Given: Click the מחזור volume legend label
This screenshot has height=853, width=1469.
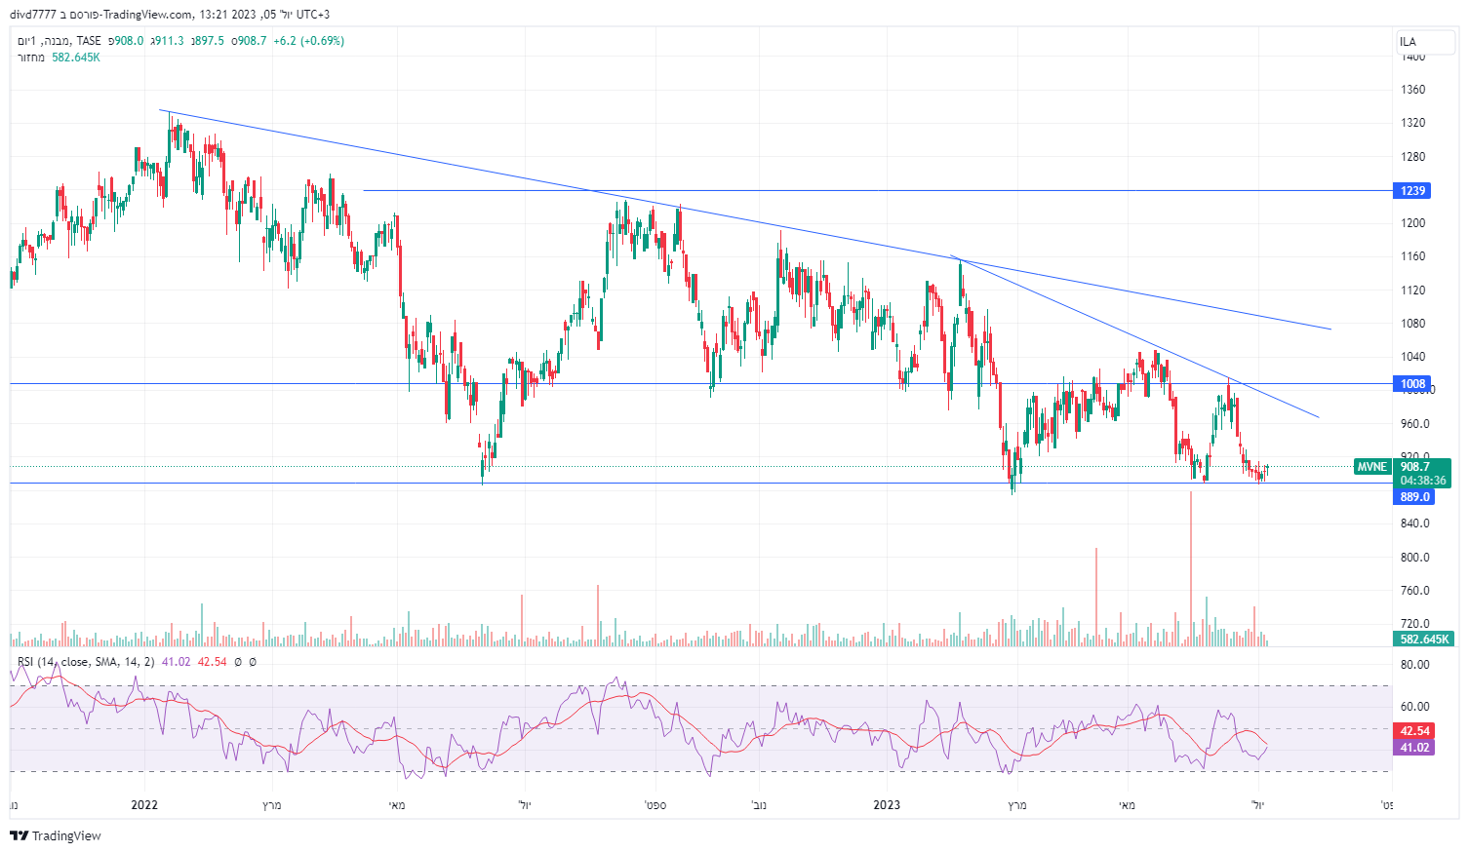Looking at the screenshot, I should coord(31,58).
